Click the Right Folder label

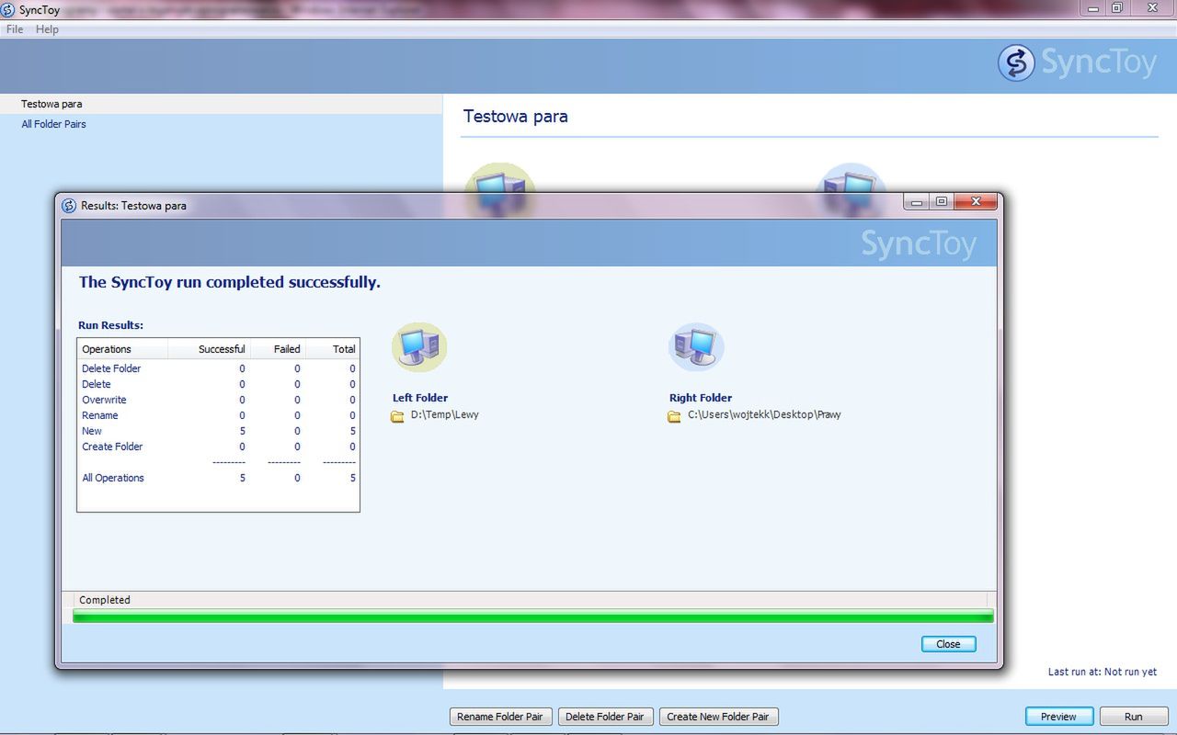coord(701,398)
